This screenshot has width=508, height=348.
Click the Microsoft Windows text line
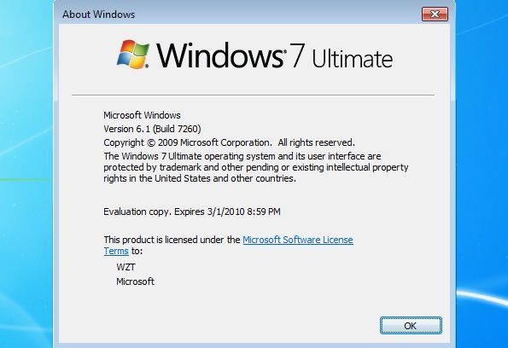(x=142, y=115)
